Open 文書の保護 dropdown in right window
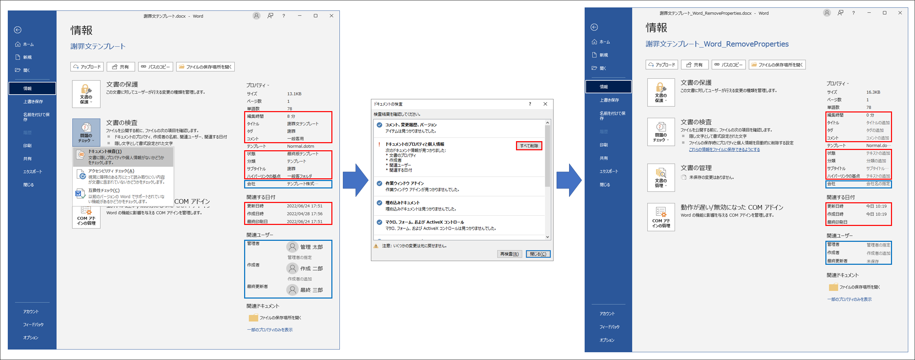Screen dimensions: 915x360 point(661,93)
